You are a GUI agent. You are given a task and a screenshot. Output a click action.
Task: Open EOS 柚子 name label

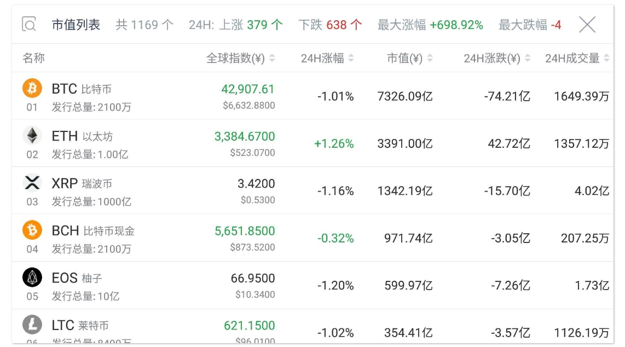(x=77, y=277)
